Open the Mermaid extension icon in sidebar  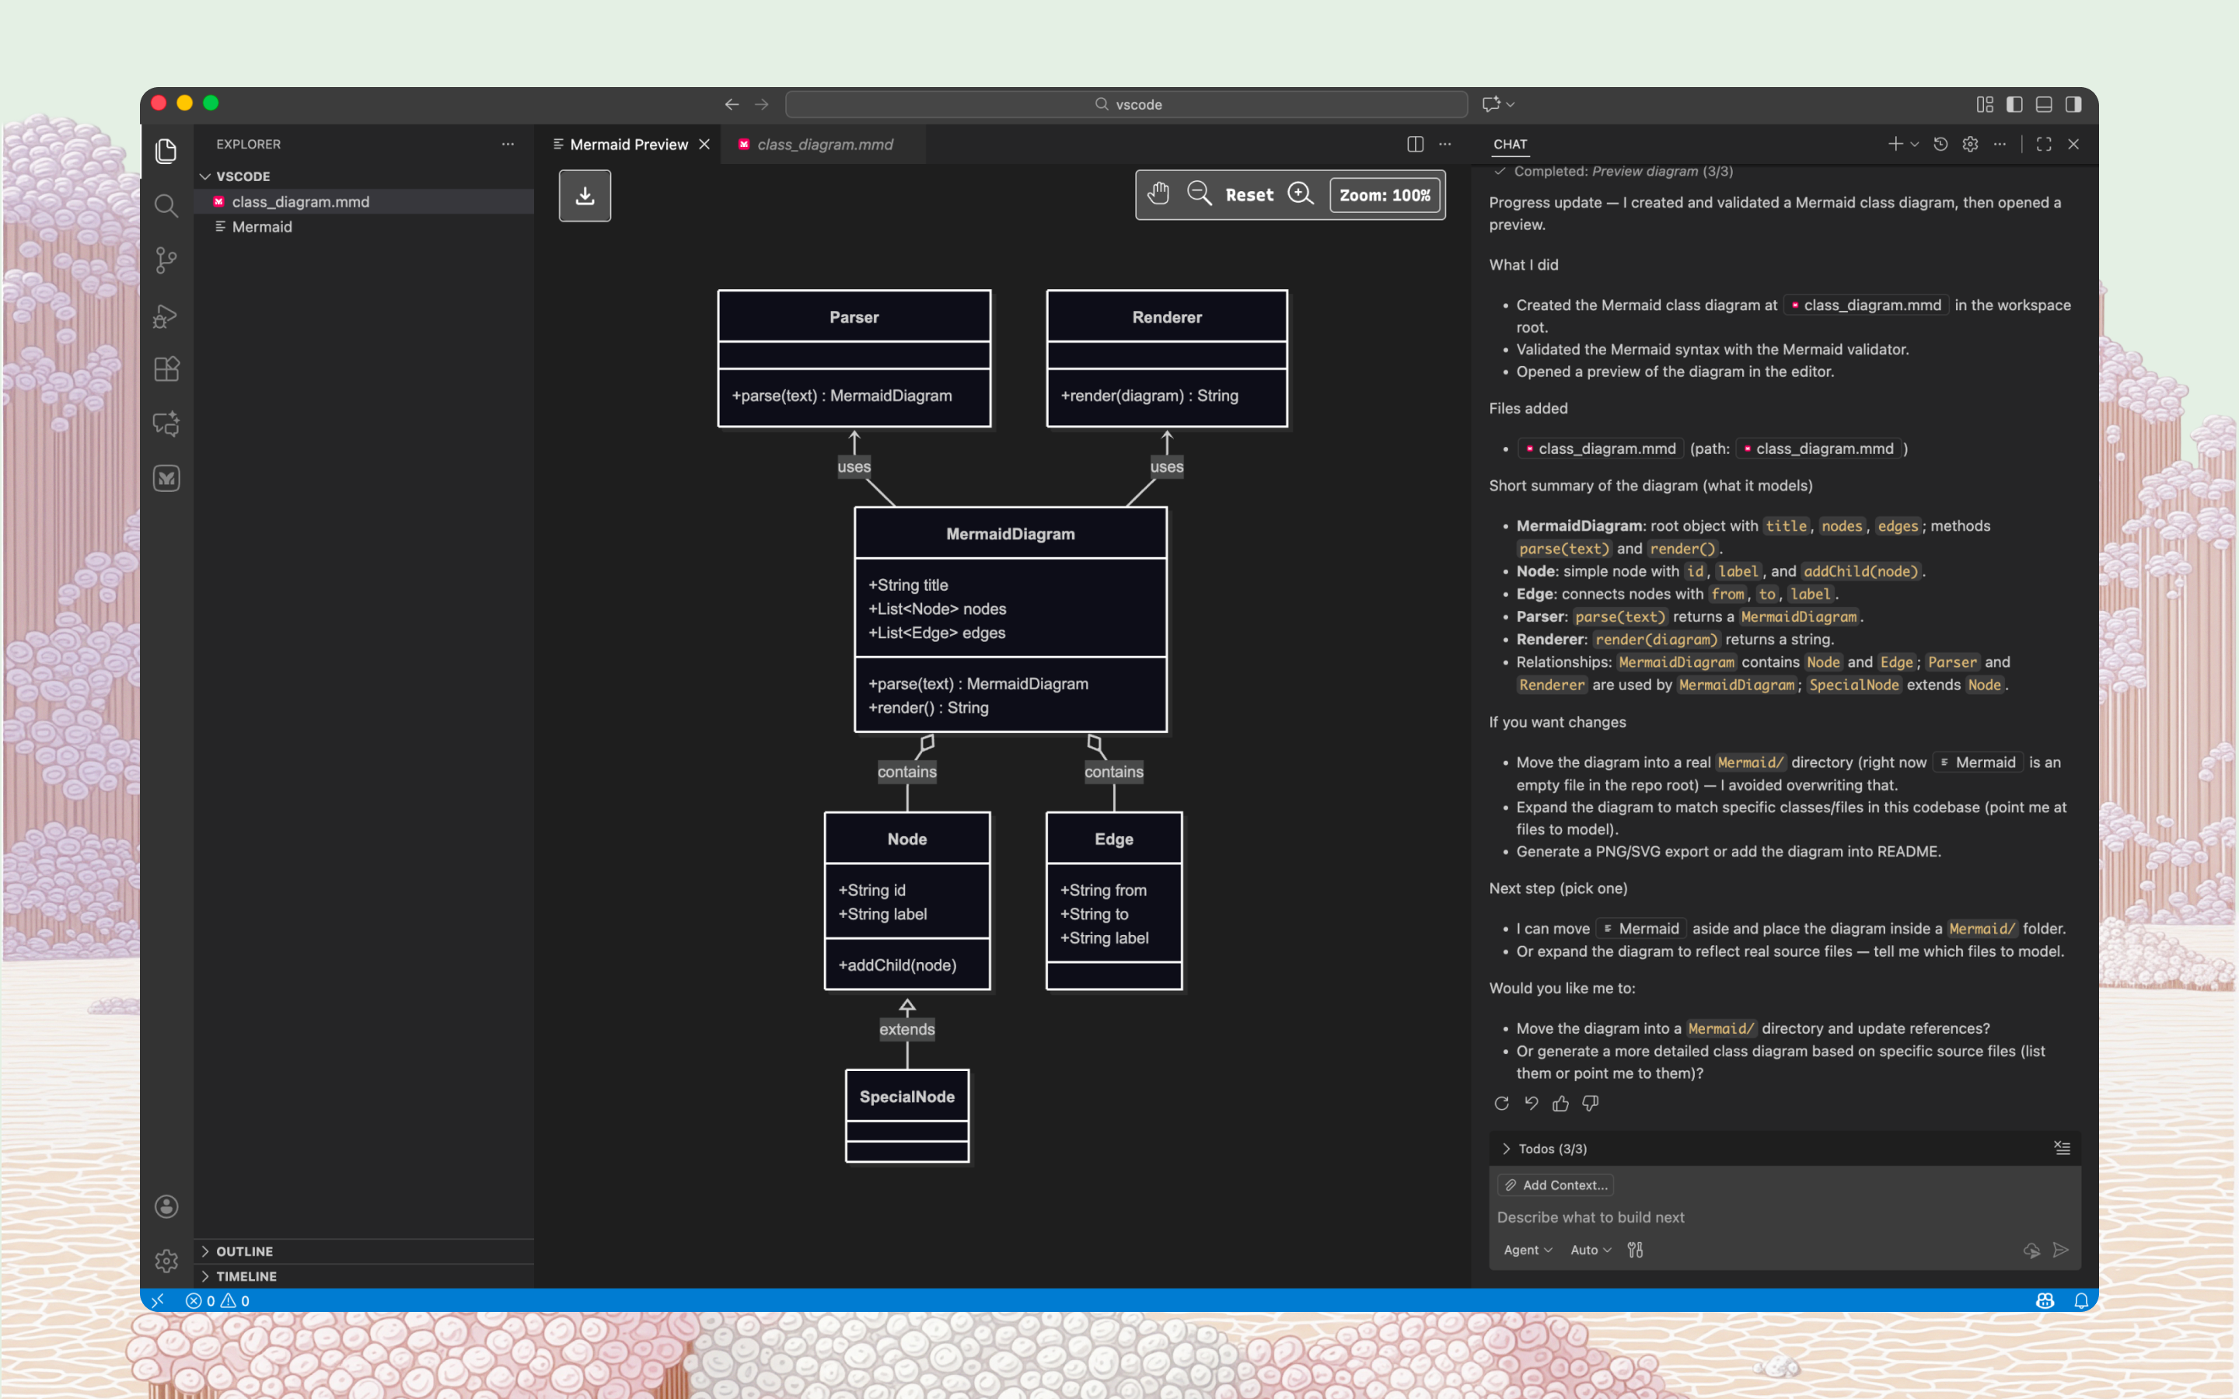coord(166,478)
